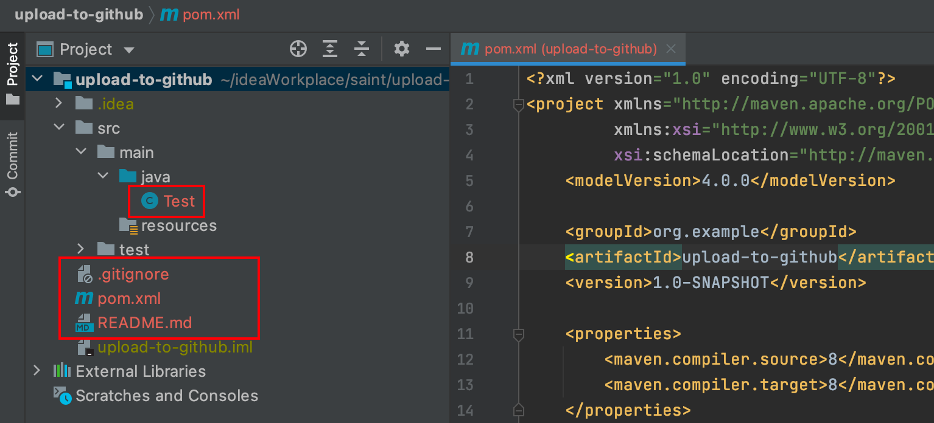
Task: Click the README.md markdown file icon
Action: 83,323
